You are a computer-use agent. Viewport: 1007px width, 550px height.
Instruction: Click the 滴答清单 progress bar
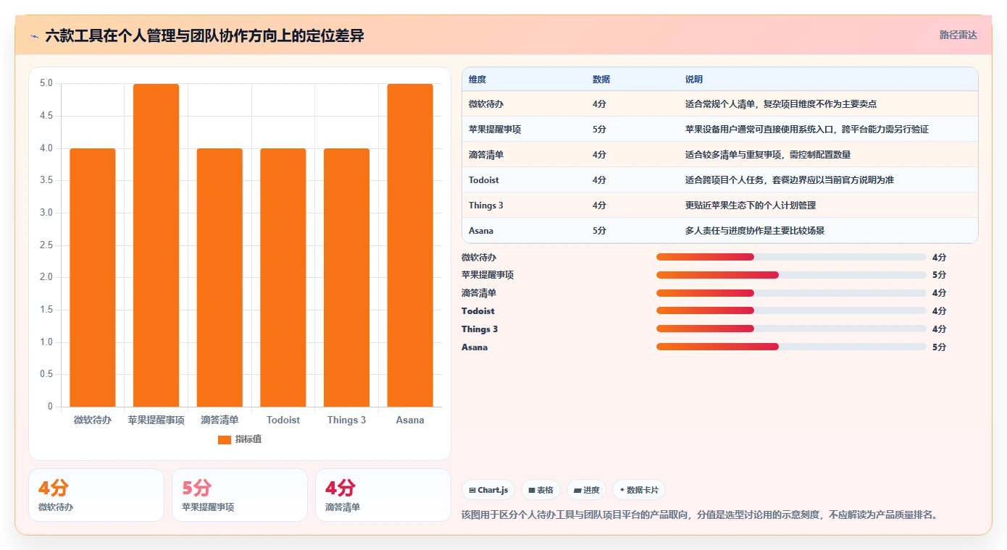pyautogui.click(x=791, y=293)
